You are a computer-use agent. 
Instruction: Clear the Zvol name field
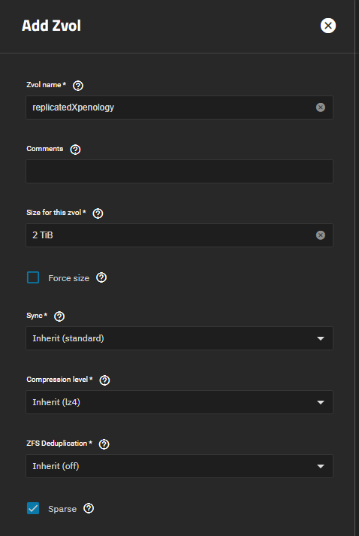[321, 108]
